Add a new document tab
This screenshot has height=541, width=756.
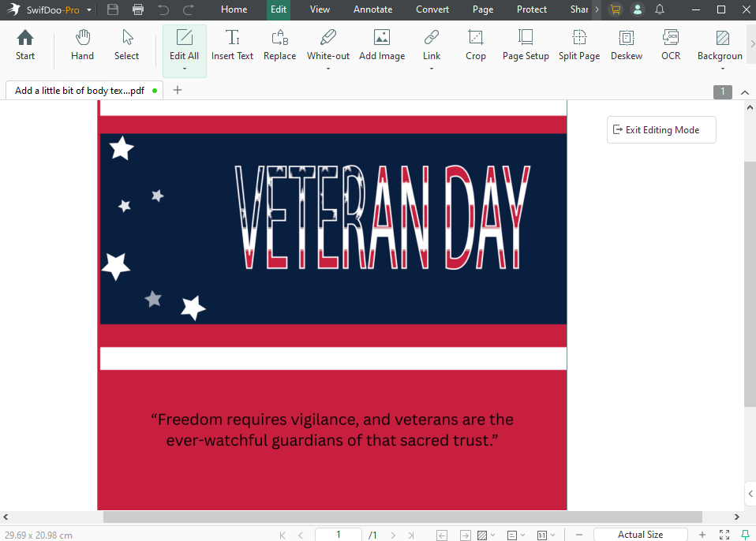pyautogui.click(x=178, y=90)
